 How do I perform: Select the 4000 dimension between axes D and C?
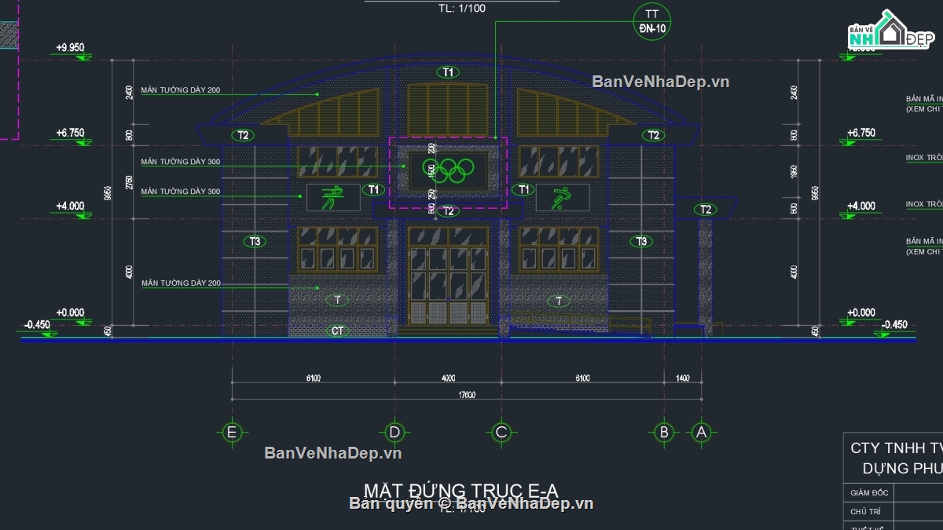(x=449, y=378)
